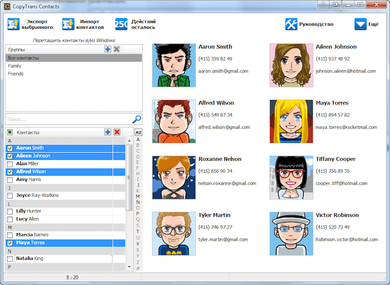Viewport: 390px width, 285px height.
Task: Click the search magnifier icon
Action: [x=137, y=119]
